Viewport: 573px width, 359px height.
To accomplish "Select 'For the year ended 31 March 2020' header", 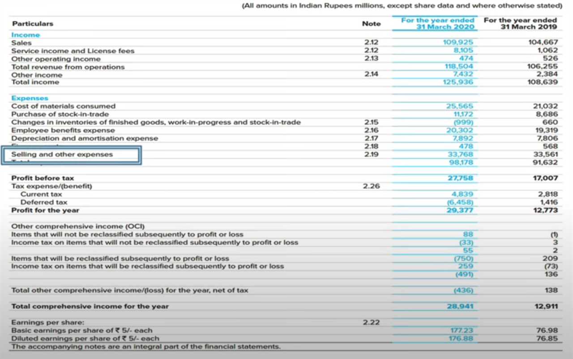I will click(437, 23).
